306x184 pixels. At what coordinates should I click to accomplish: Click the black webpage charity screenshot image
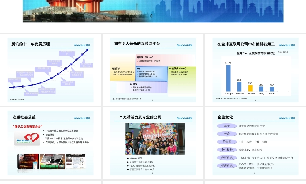click(x=76, y=161)
